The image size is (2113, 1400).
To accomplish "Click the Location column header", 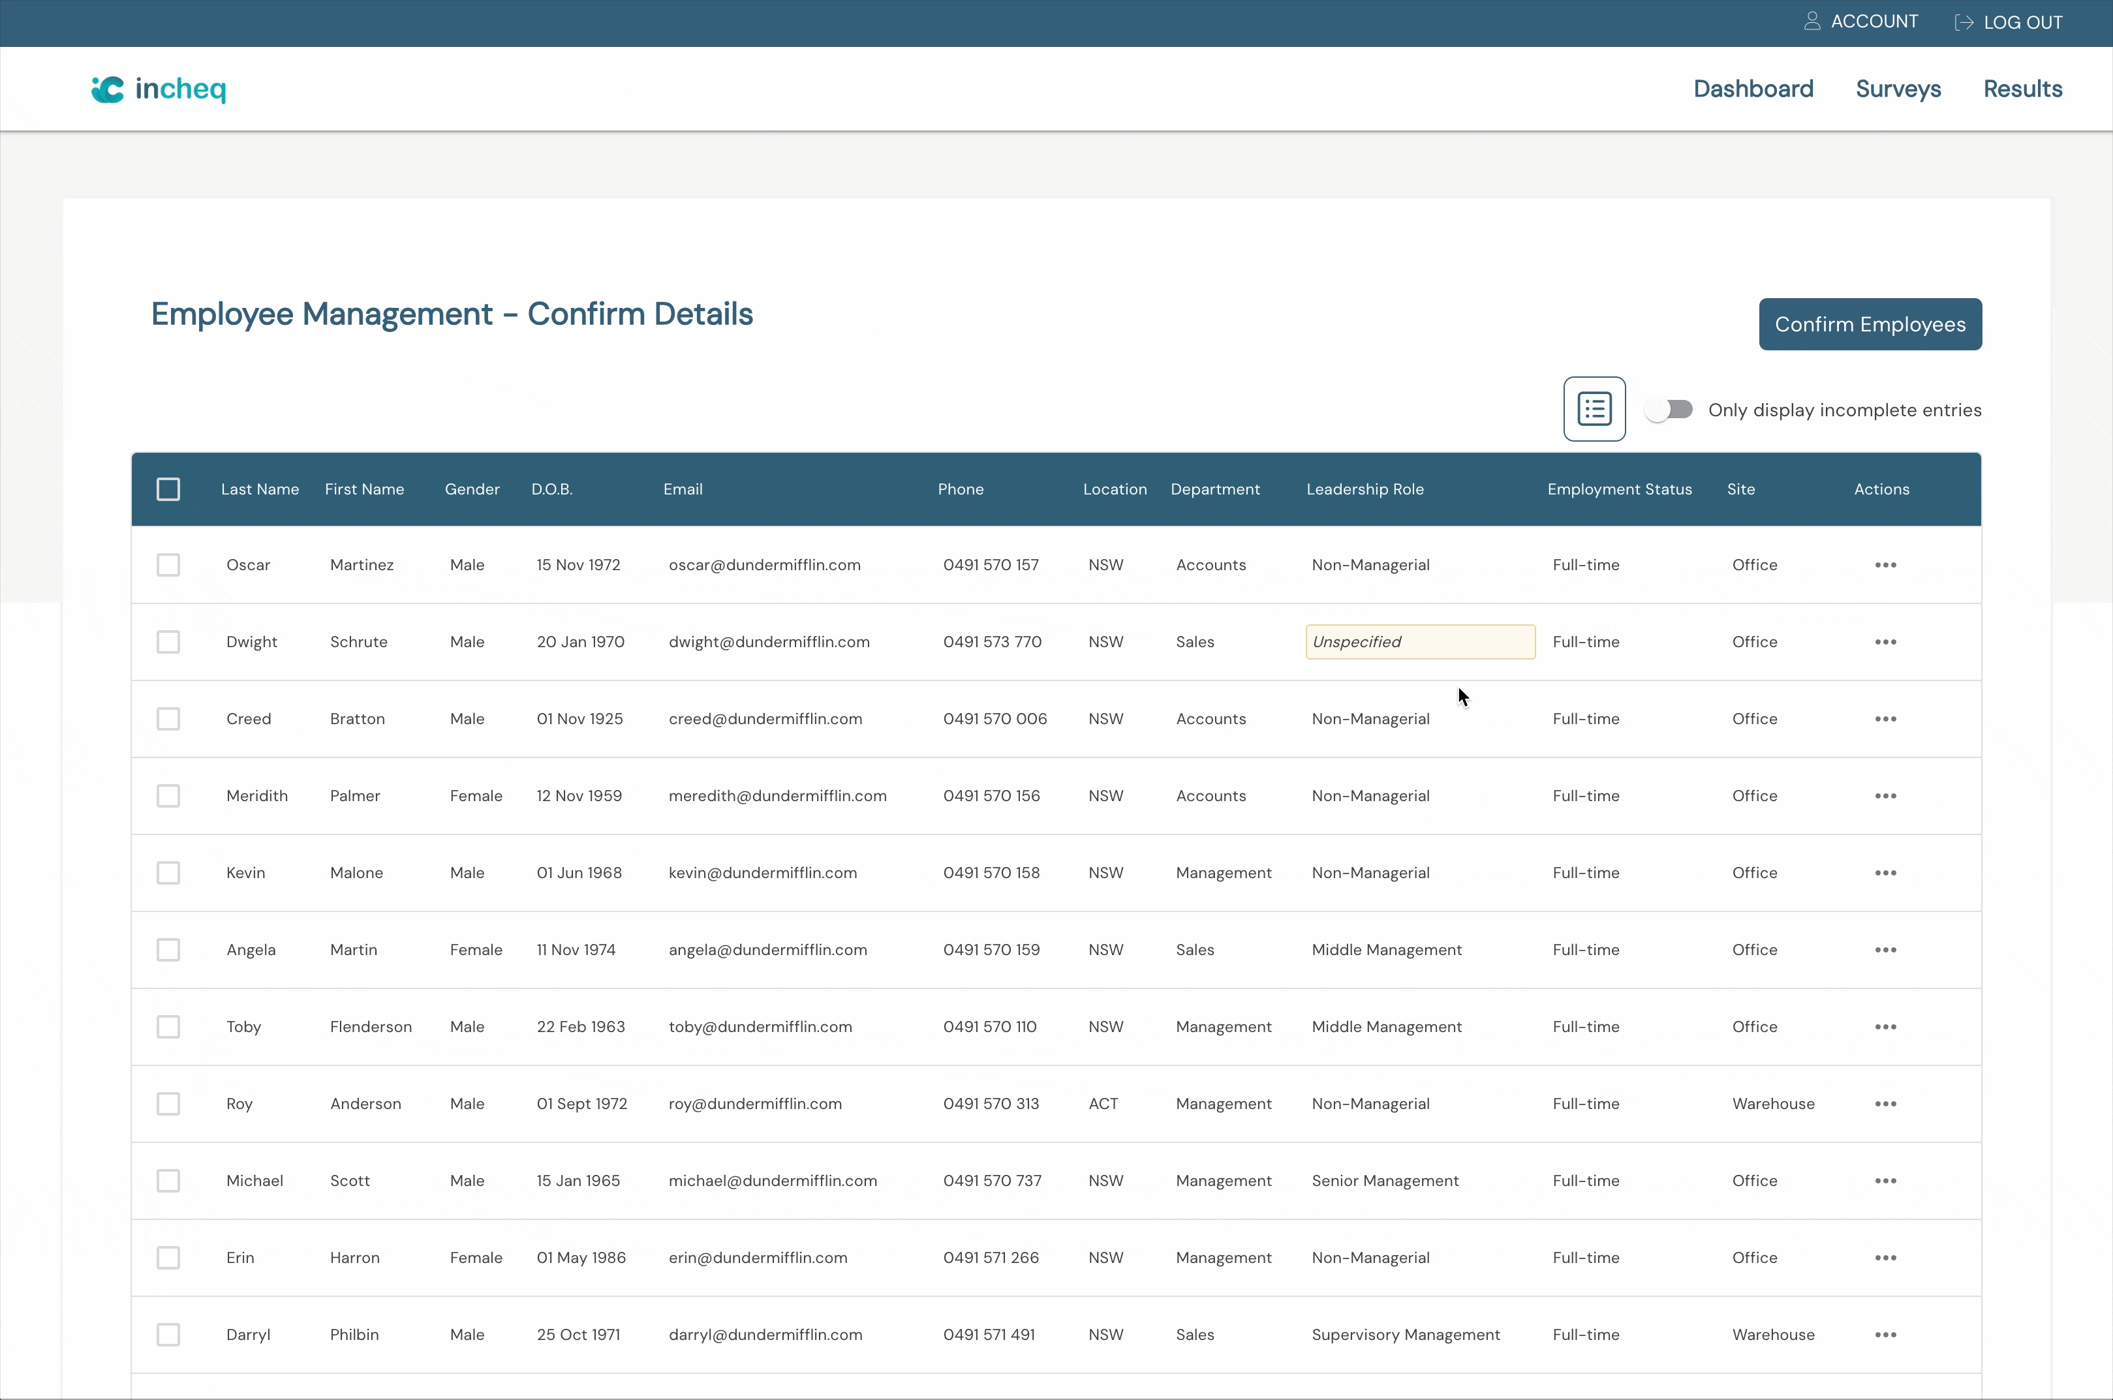I will point(1115,489).
